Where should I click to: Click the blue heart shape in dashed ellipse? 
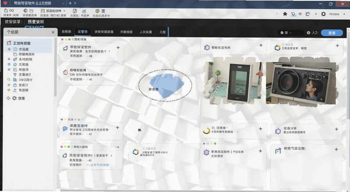(168, 86)
